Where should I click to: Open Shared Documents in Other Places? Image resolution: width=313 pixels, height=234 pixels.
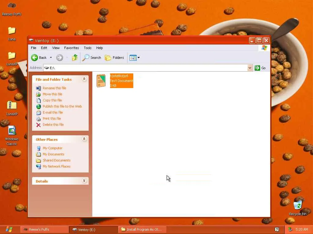coord(57,160)
